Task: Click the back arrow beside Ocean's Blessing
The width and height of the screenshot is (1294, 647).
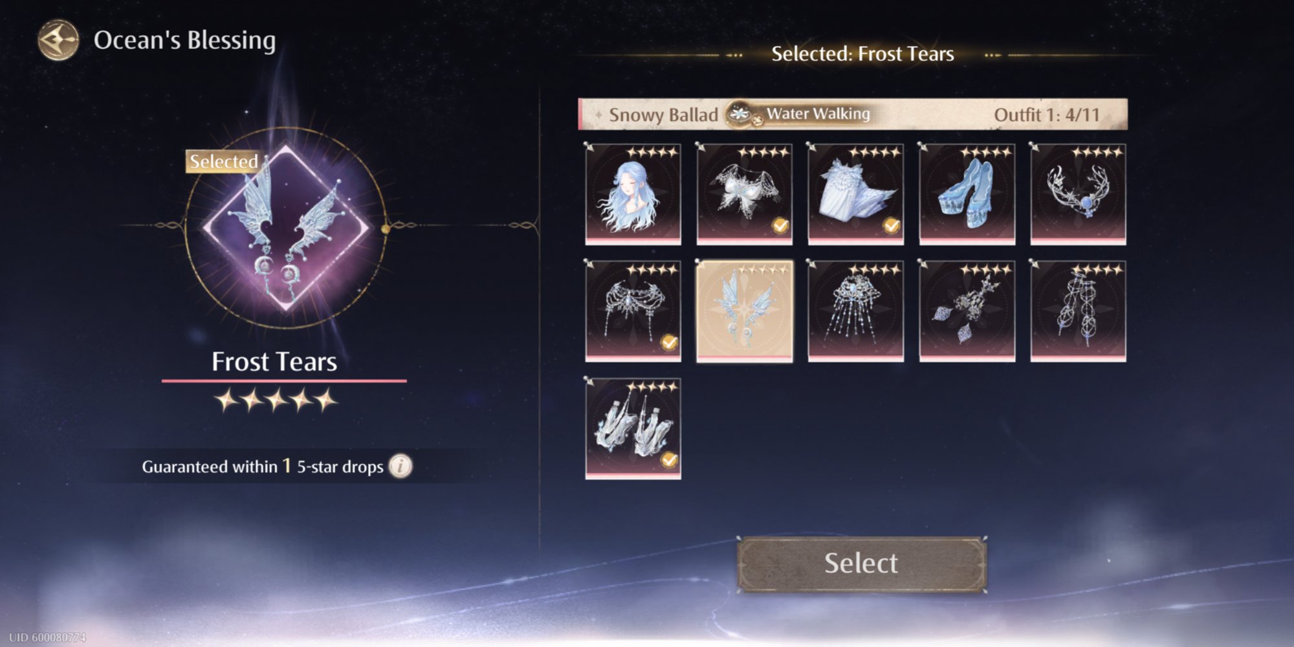Action: point(58,40)
